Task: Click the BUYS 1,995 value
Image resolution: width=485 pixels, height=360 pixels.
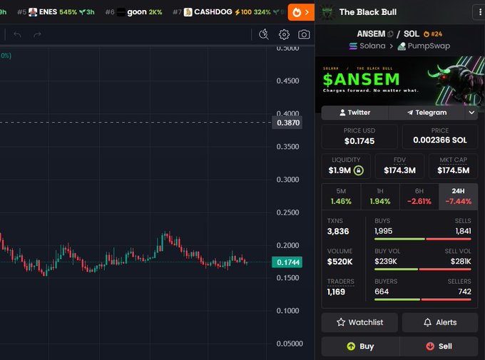Action: point(383,231)
